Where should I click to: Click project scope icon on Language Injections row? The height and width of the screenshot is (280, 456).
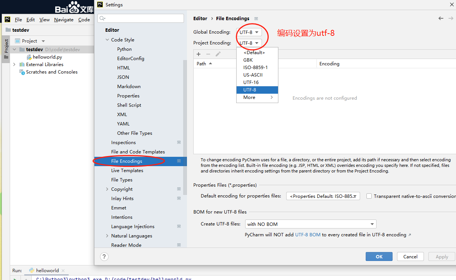point(179,226)
